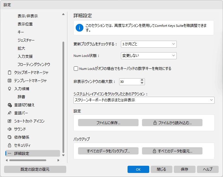Click sidebar vertical scrollbar thumb
223x177 pixels.
coord(63,97)
